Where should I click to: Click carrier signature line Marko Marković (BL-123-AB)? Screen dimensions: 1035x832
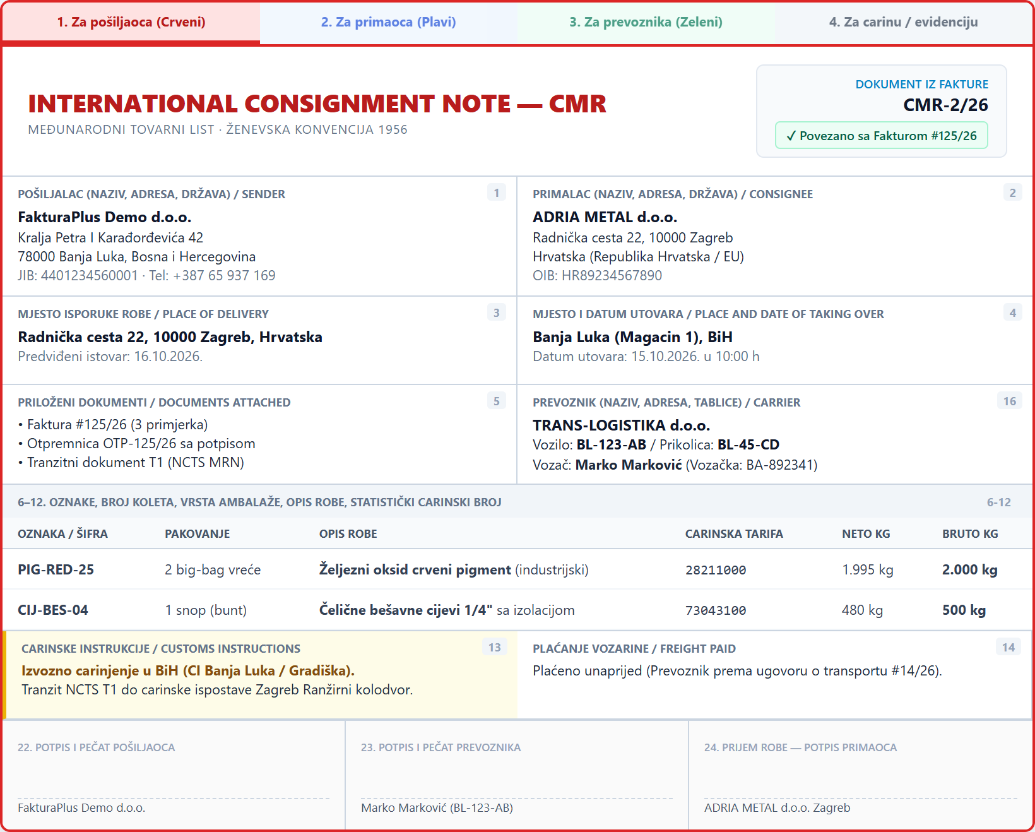tap(437, 807)
